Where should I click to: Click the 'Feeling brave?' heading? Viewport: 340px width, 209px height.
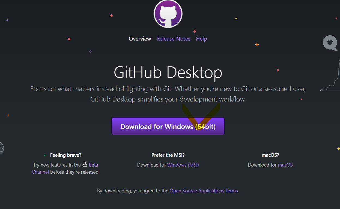click(66, 155)
